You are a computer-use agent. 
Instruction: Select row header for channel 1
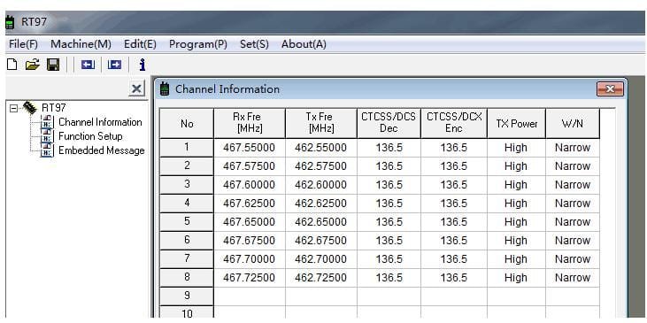coord(187,148)
